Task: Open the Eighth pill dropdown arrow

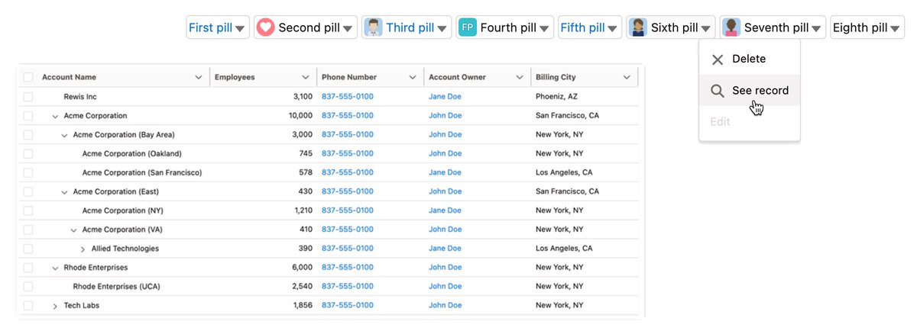Action: (x=896, y=29)
